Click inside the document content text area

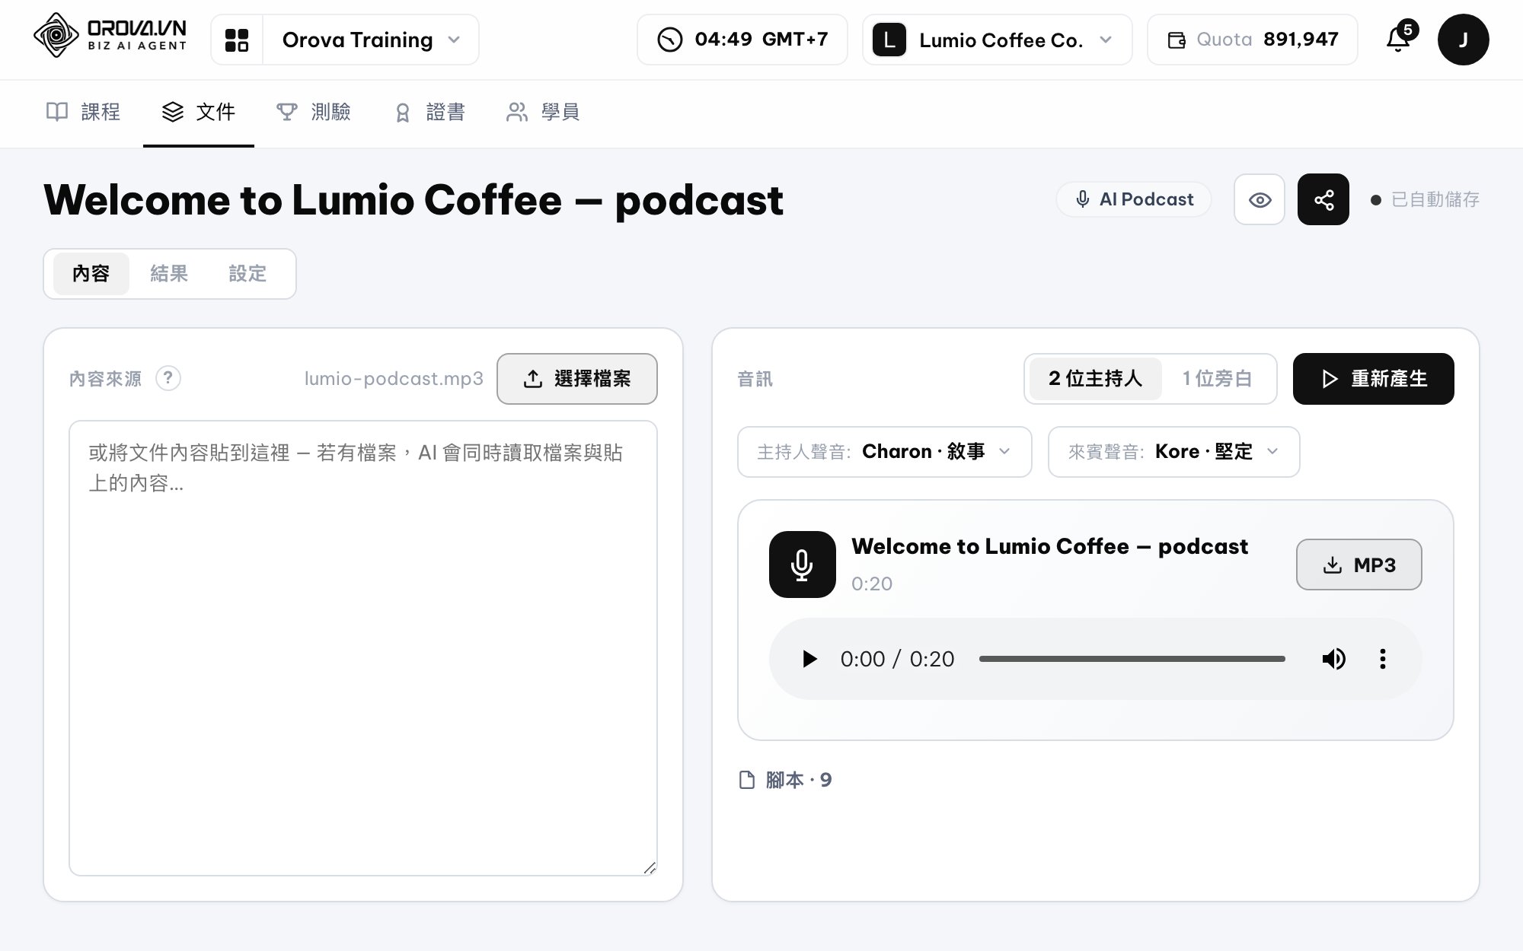(363, 648)
